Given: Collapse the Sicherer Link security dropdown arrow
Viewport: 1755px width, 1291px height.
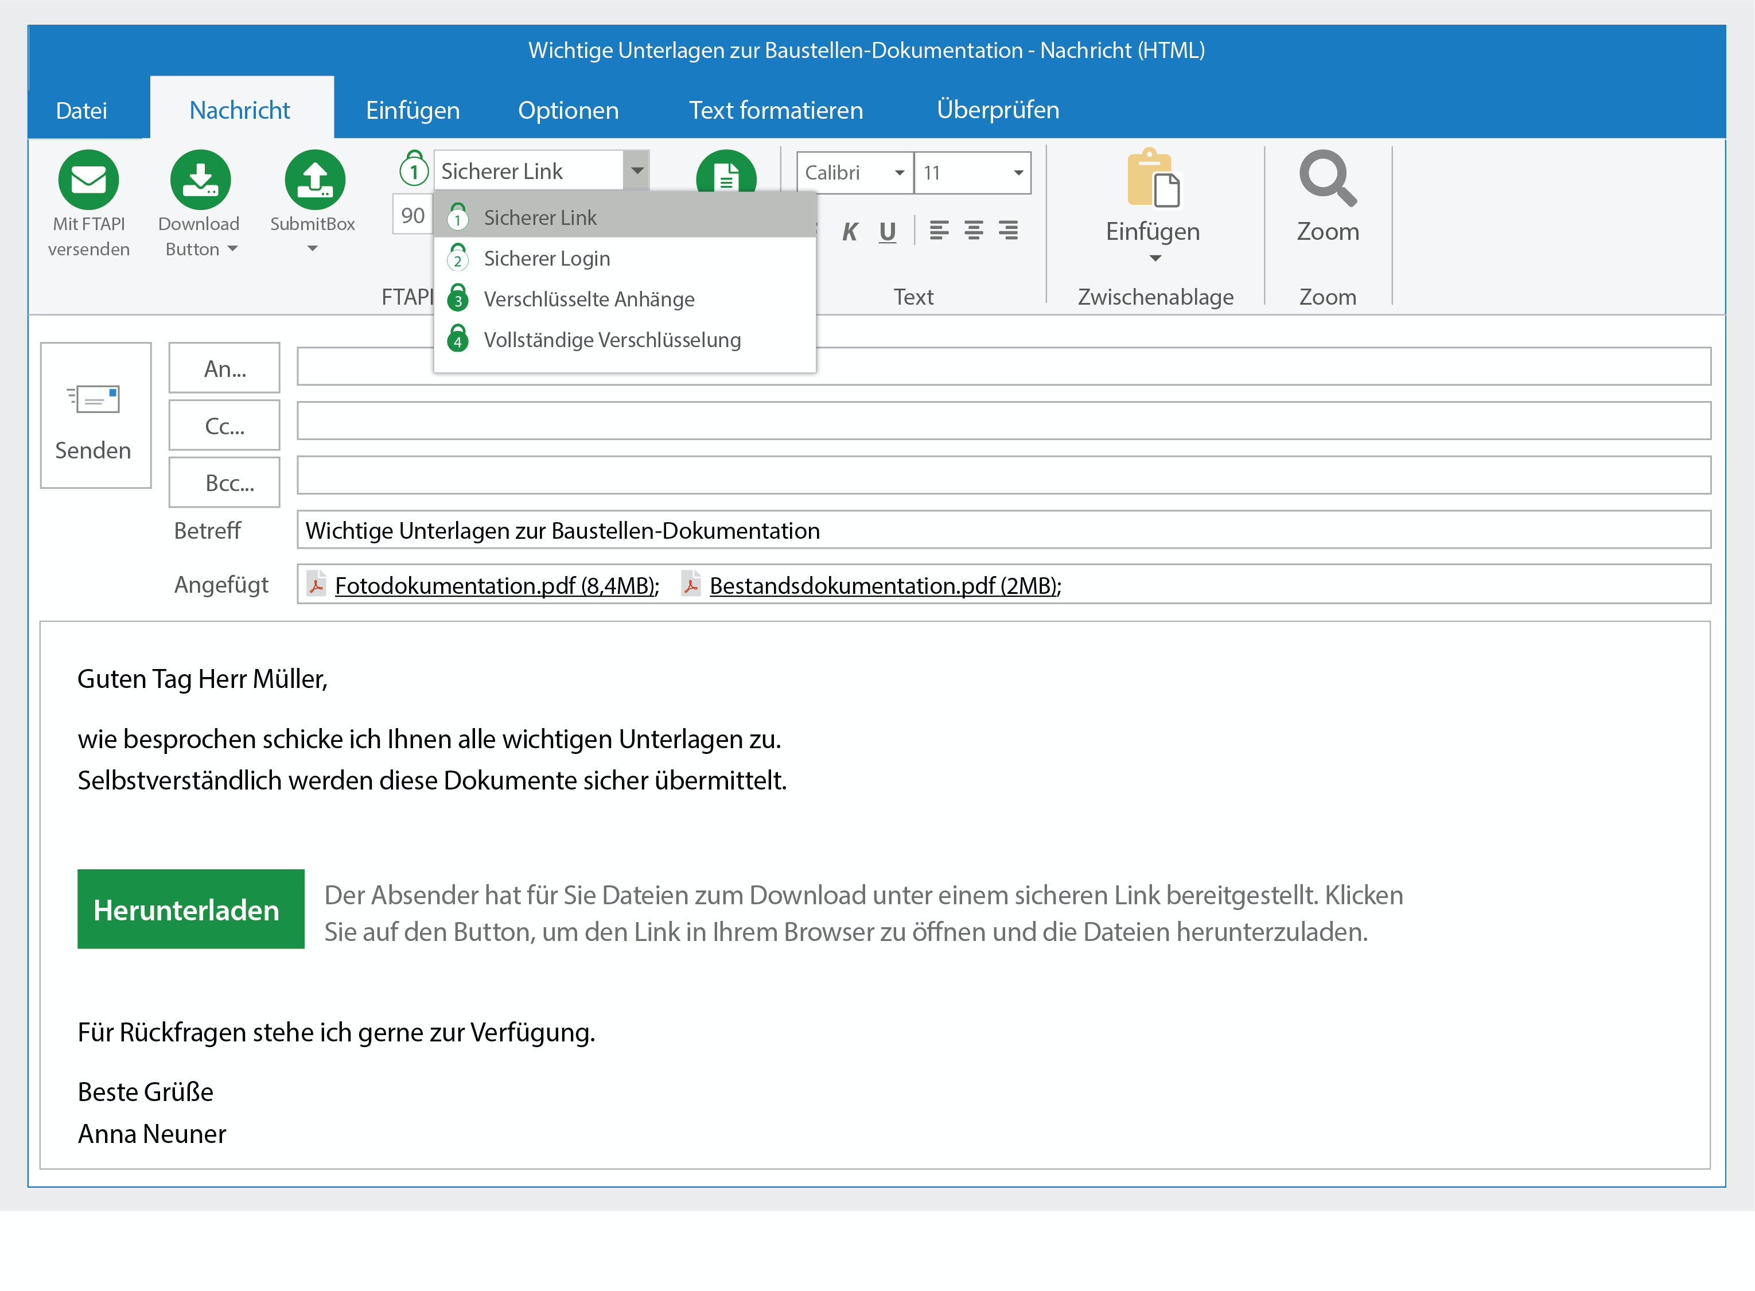Looking at the screenshot, I should [x=637, y=170].
